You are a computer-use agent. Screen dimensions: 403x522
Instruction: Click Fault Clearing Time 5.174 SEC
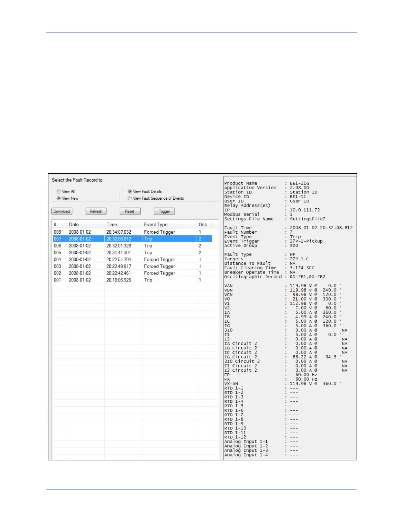click(302, 268)
